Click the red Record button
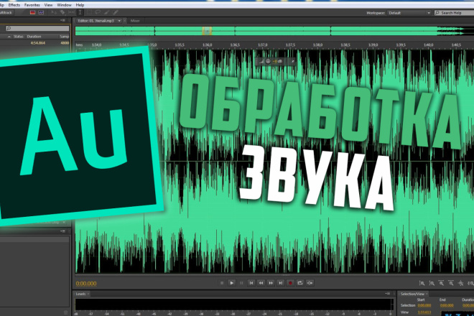 pos(289,283)
